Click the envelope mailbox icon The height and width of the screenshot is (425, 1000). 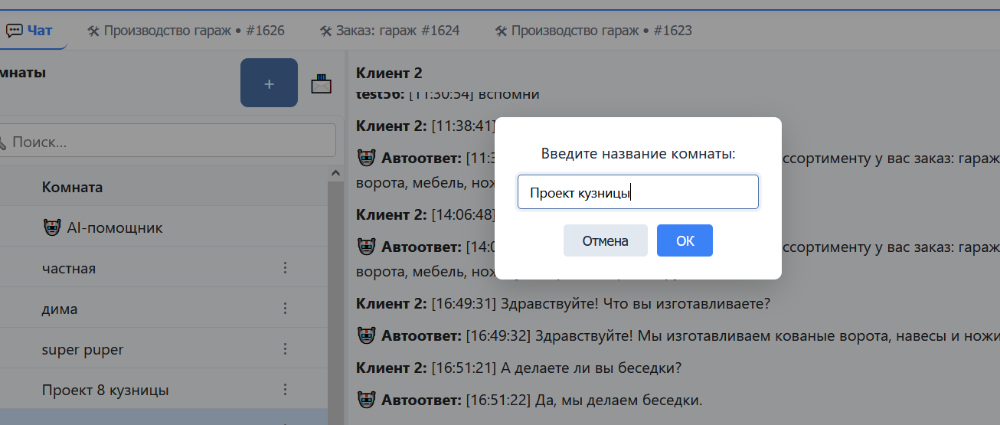coord(321,83)
